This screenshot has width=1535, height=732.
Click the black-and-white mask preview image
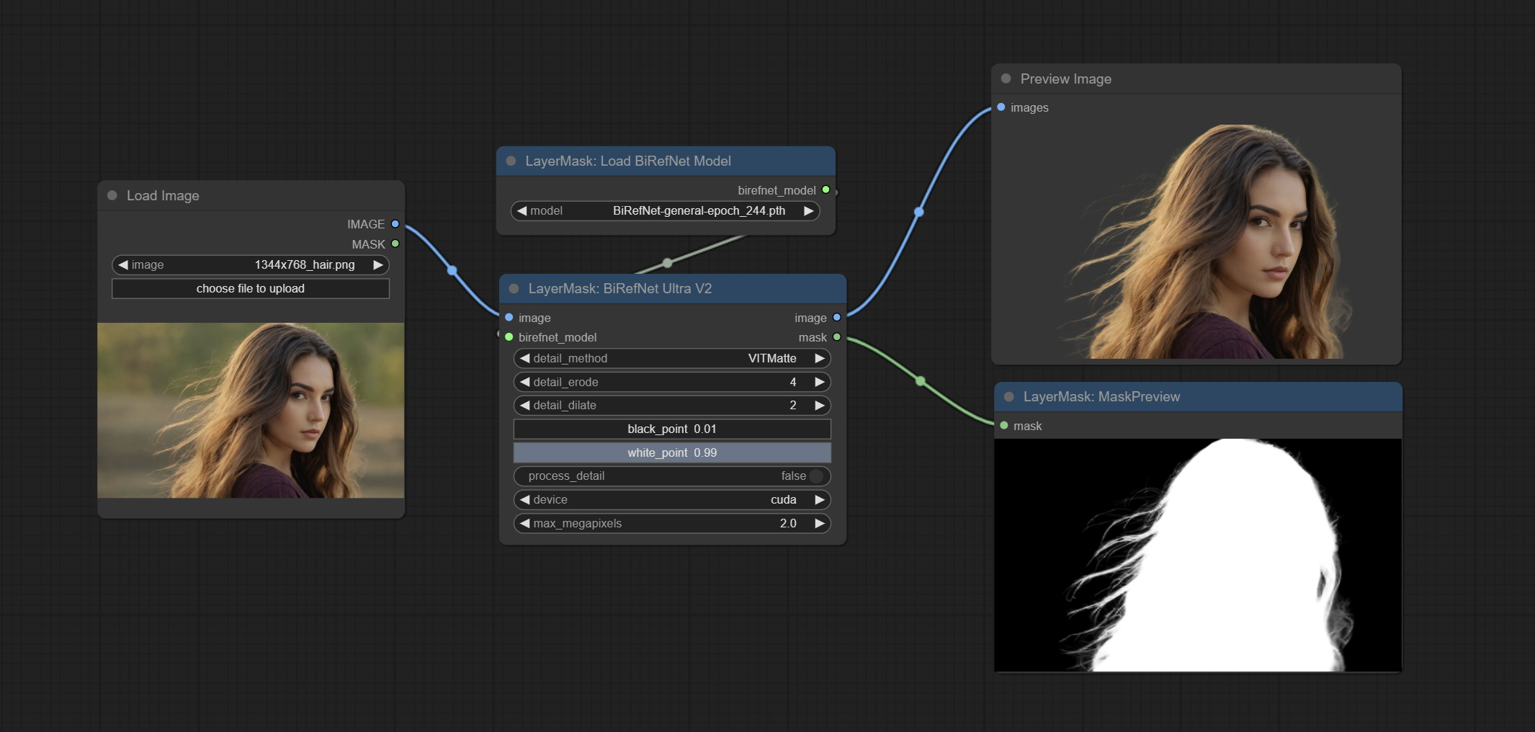[1198, 555]
